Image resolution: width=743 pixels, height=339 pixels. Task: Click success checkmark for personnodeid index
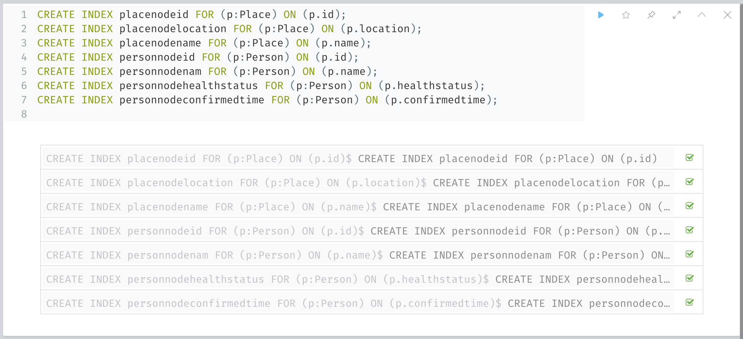click(x=689, y=230)
